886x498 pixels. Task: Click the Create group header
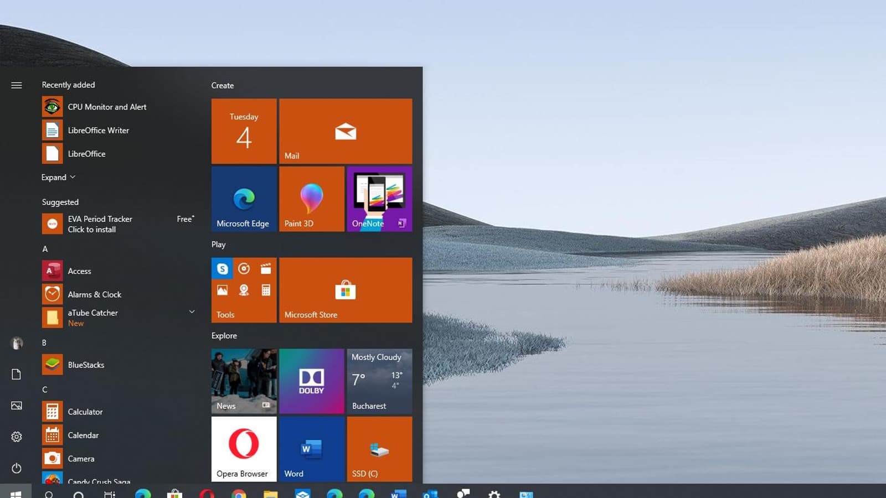click(x=223, y=85)
